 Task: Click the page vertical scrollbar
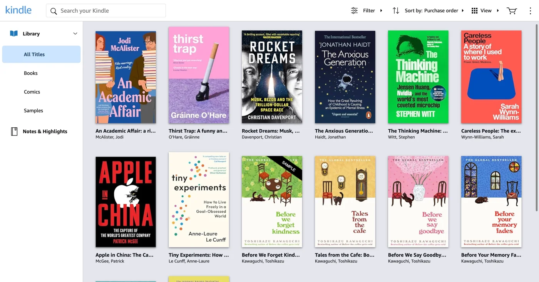tap(537, 117)
